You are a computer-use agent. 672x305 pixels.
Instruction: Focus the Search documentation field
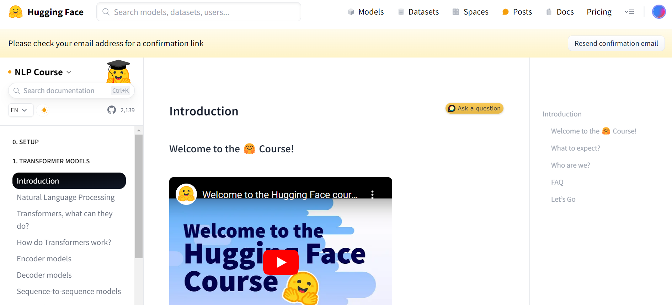click(x=66, y=91)
